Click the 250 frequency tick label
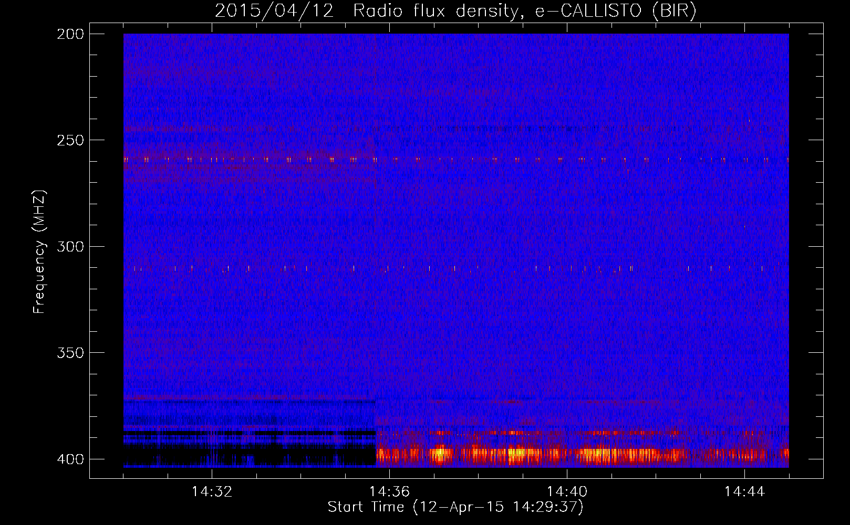 tap(70, 140)
